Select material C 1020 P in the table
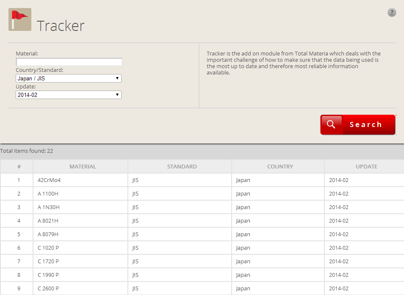404x295 pixels. [x=48, y=248]
